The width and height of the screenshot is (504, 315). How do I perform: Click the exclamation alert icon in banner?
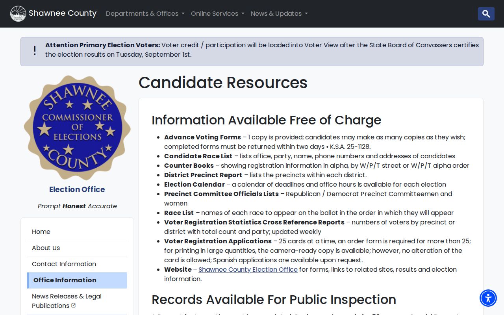pos(35,50)
